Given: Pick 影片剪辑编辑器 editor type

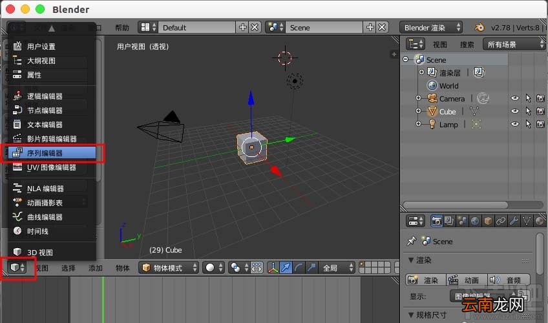Looking at the screenshot, I should (52, 139).
